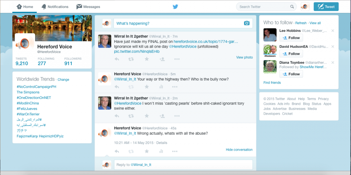351x175 pixels.
Task: Retweet the 'casting pearls' tweet
Action: coord(131,116)
